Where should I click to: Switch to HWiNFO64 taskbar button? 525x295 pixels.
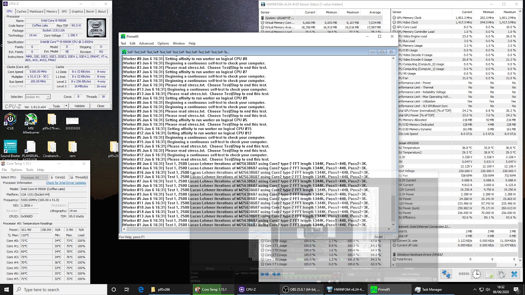click(x=346, y=289)
